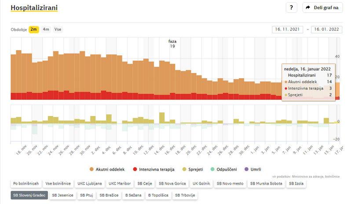Click the question mark help button
Screen dimensions: 352x204
(291, 8)
